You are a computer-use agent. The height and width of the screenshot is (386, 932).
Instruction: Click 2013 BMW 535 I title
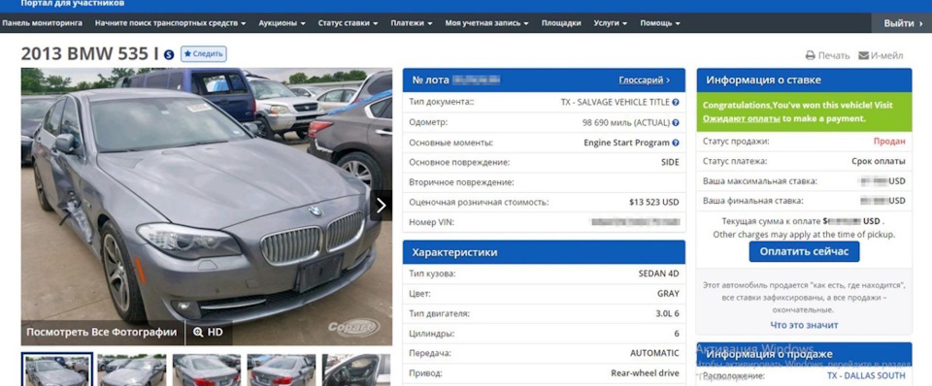click(89, 54)
